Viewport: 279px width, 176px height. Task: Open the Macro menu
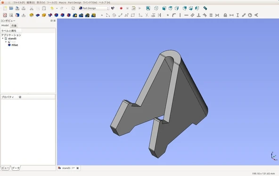click(62, 2)
